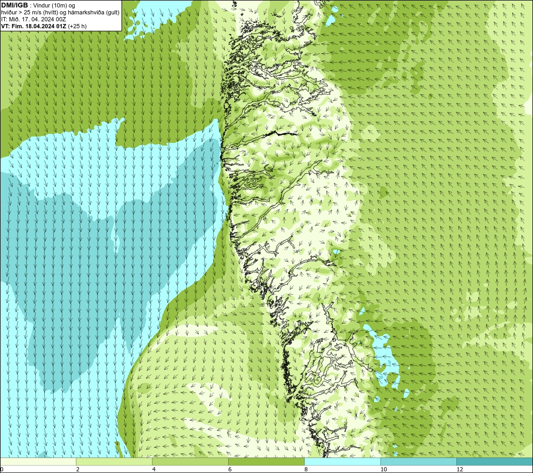Image resolution: width=533 pixels, height=473 pixels.
Task: Click the legend scale label '10'
Action: tap(384, 469)
